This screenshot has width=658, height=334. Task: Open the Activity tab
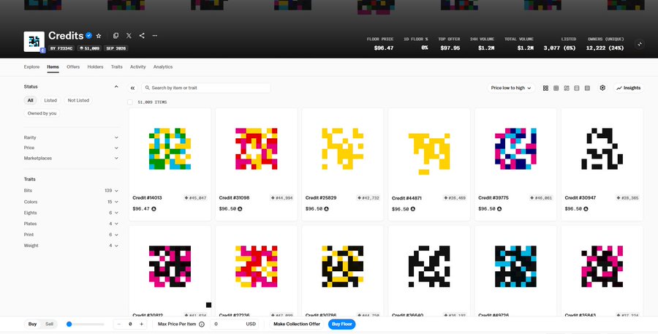point(137,67)
